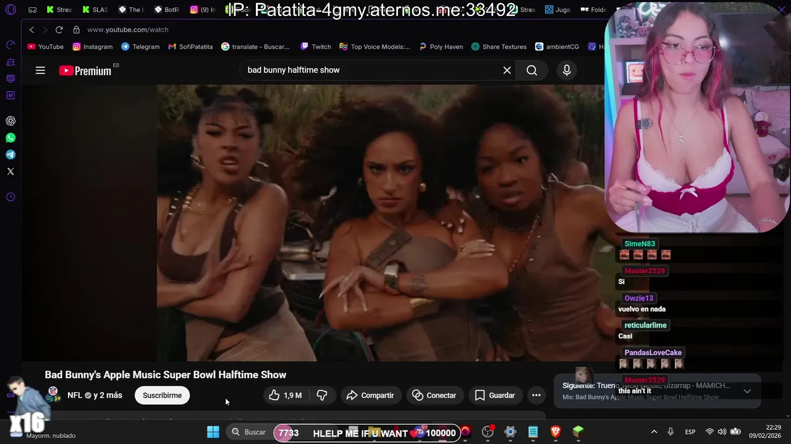Click the NFL channel avatar

point(53,395)
